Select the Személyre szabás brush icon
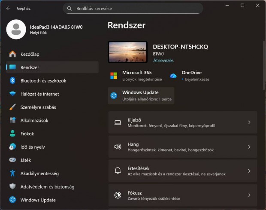Viewport: 266px width, 210px height. click(12, 107)
